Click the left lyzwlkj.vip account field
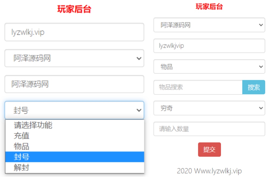Image resolution: width=268 pixels, height=177 pixels. click(74, 32)
